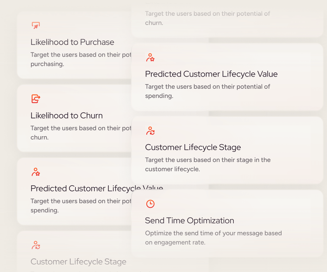Click user-refresh icon on right Customer Lifecycle Stage card
The image size is (327, 272).
pyautogui.click(x=150, y=131)
